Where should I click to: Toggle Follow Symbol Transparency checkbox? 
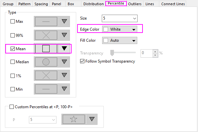click(x=82, y=61)
